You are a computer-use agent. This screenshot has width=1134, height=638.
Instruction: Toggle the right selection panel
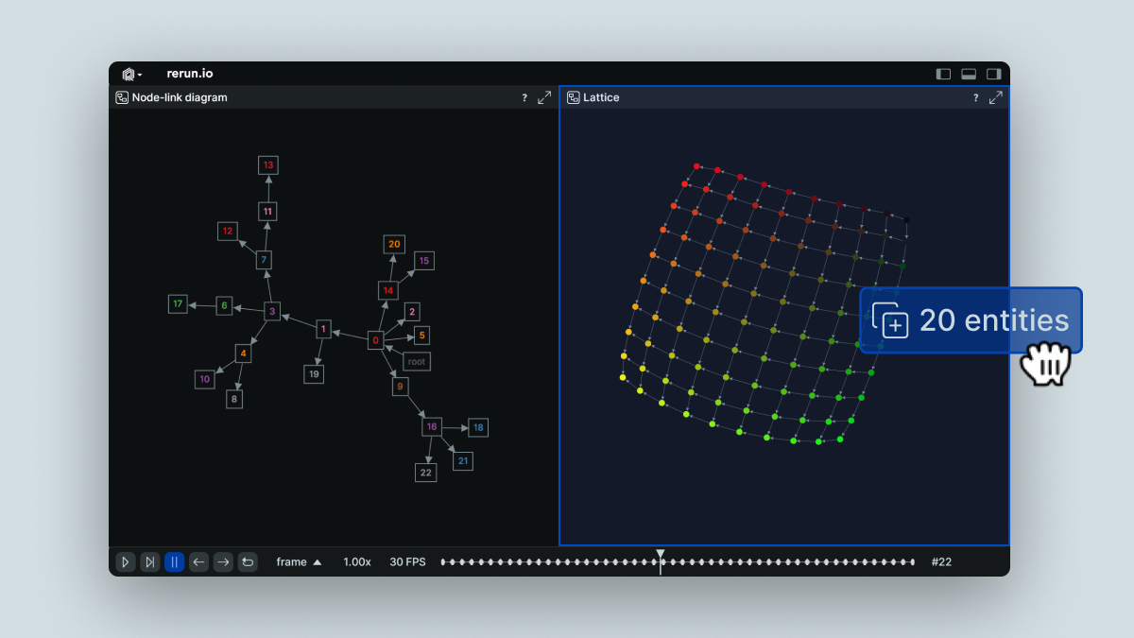[x=993, y=74]
